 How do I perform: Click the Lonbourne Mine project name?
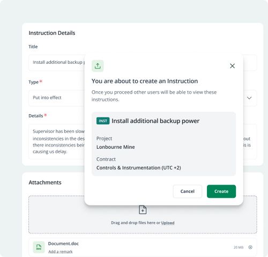pyautogui.click(x=116, y=147)
